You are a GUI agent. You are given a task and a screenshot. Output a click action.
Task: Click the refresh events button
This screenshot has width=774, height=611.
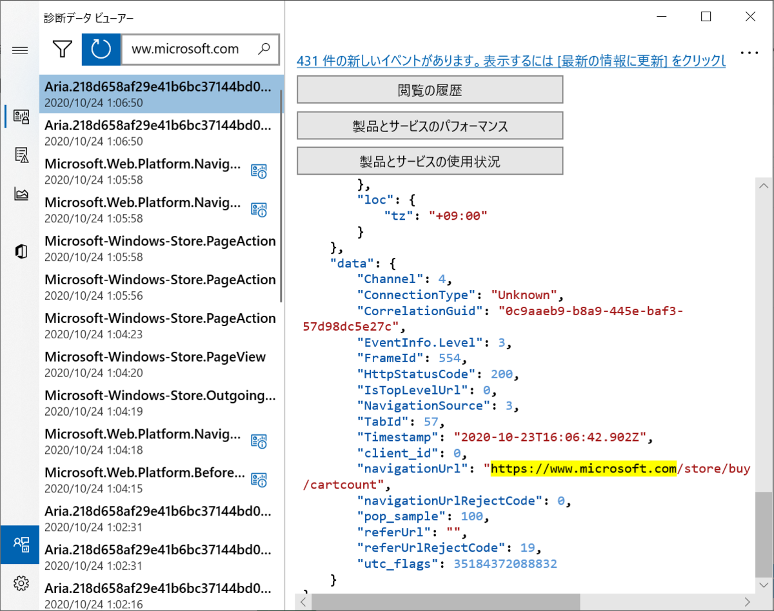coord(101,49)
